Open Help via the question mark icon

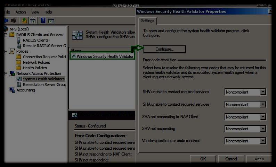[43, 21]
